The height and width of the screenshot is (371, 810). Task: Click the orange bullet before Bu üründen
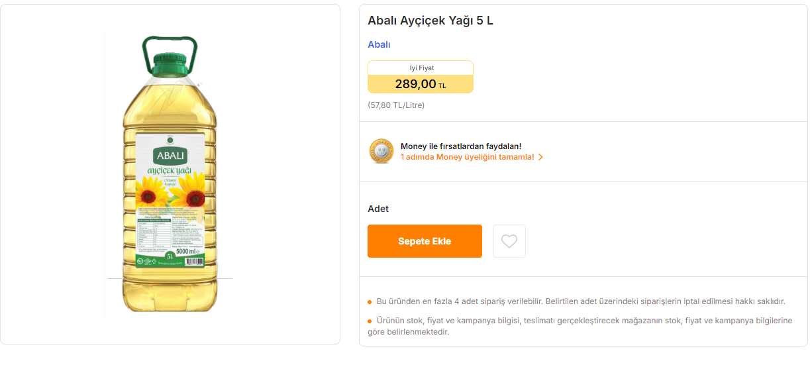(370, 302)
